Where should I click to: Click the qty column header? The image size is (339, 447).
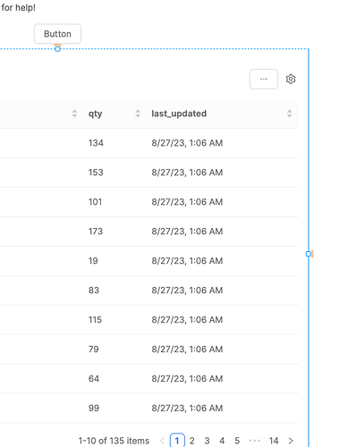pyautogui.click(x=95, y=114)
